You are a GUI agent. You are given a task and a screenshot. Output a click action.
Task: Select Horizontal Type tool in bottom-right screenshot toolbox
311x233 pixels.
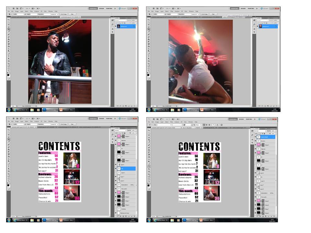click(x=149, y=167)
